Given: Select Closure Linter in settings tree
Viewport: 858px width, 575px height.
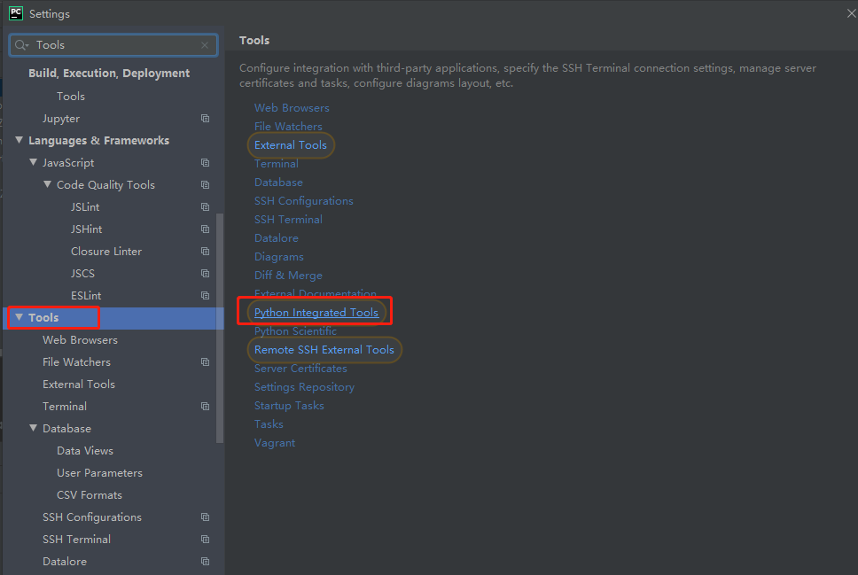Looking at the screenshot, I should (x=106, y=251).
